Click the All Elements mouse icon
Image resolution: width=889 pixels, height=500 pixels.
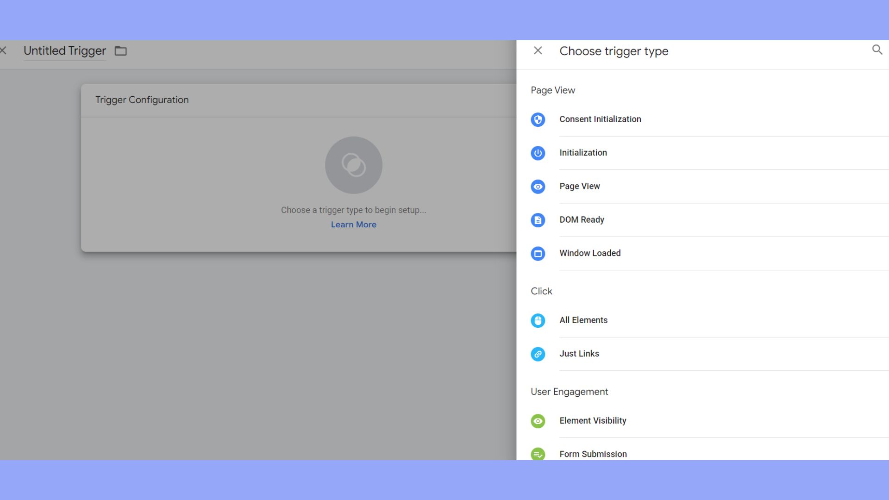[x=538, y=320]
